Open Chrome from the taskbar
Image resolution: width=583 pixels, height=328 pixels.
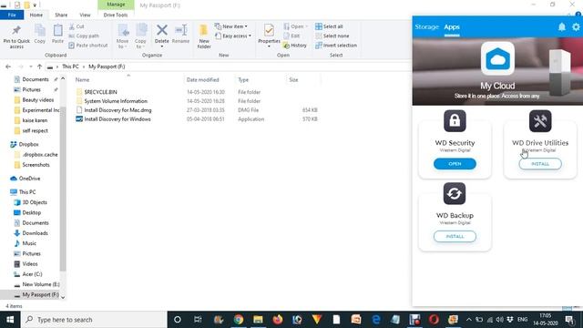[239, 320]
